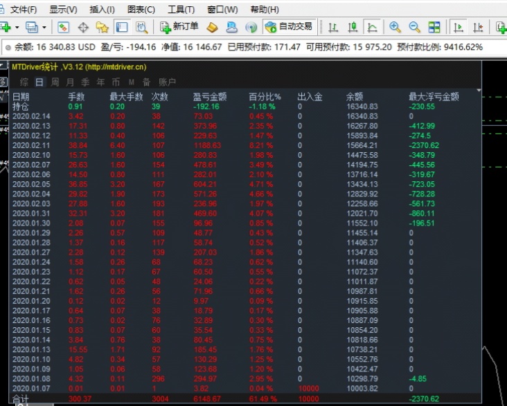Select the 周 weekly statistics tab

coord(55,82)
